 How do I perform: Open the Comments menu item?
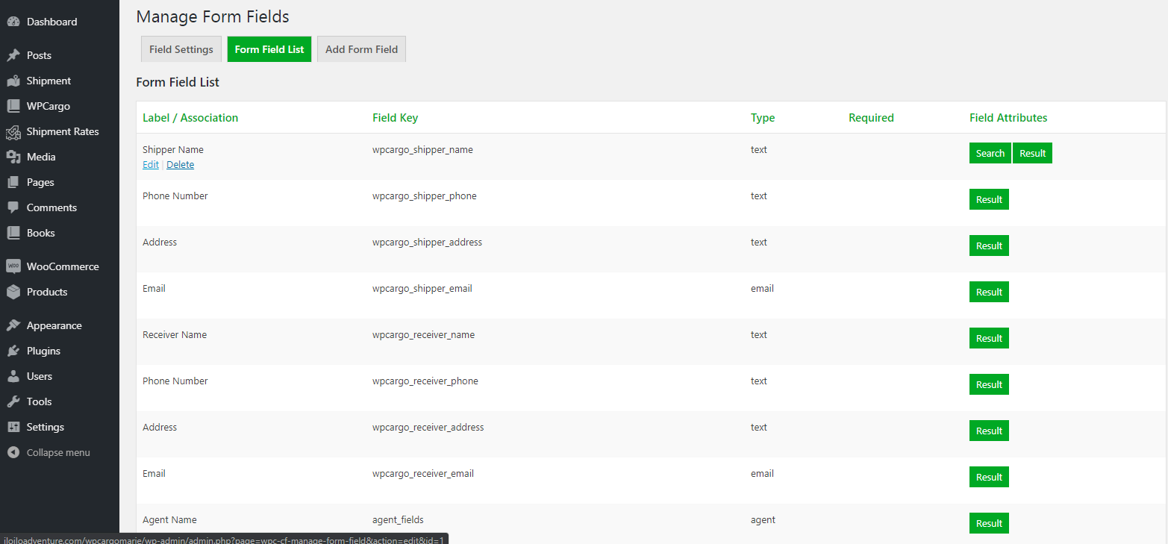click(x=60, y=207)
